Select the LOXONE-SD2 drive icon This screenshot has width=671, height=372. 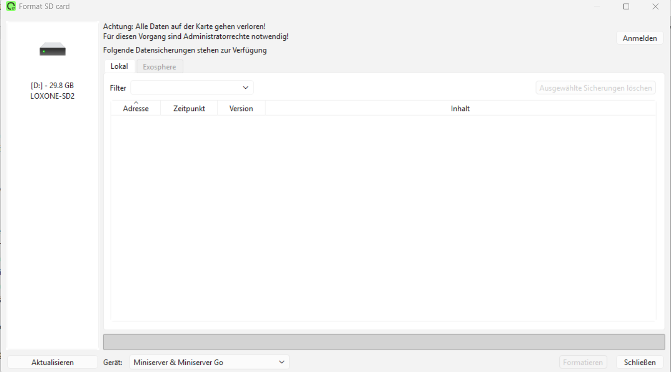52,49
